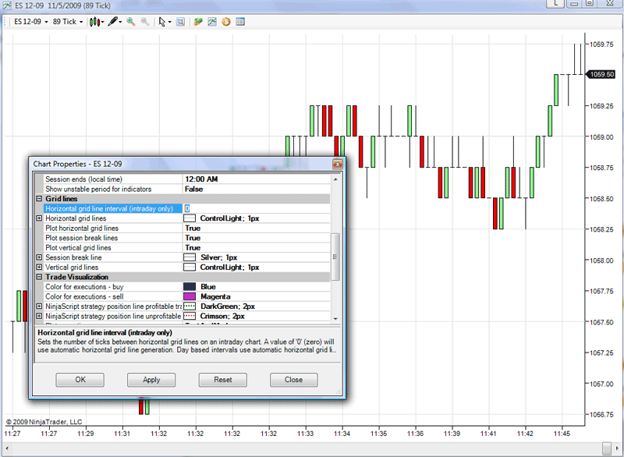Click the property grid scrollbar thumb
The width and height of the screenshot is (624, 457).
(x=335, y=257)
